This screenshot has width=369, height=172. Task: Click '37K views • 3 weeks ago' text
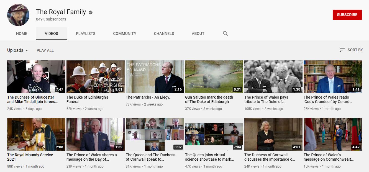coord(203,109)
